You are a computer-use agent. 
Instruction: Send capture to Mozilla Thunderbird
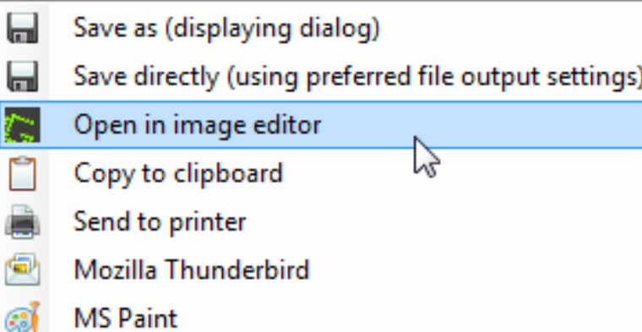(x=192, y=270)
